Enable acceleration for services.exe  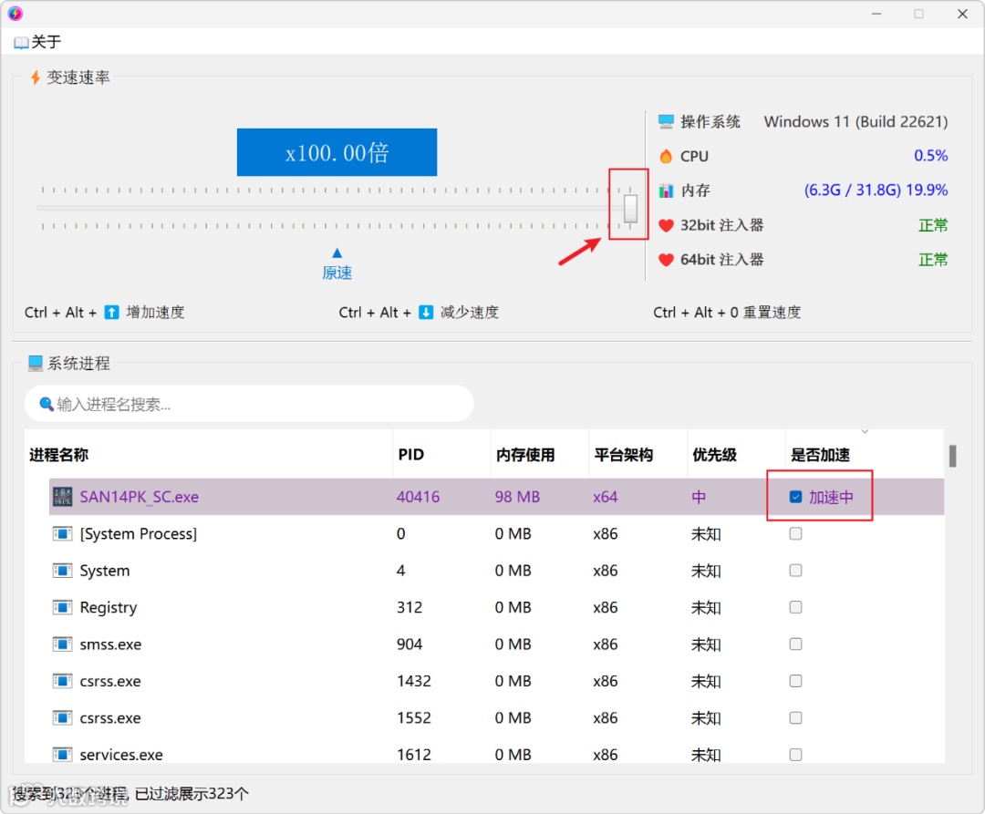(795, 755)
